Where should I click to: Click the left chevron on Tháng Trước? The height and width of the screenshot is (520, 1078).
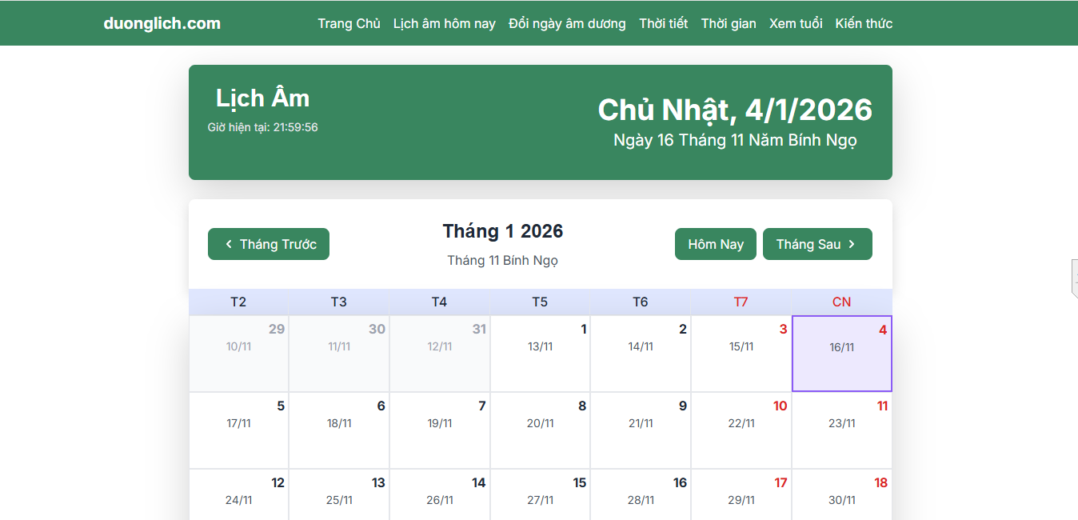click(x=229, y=244)
